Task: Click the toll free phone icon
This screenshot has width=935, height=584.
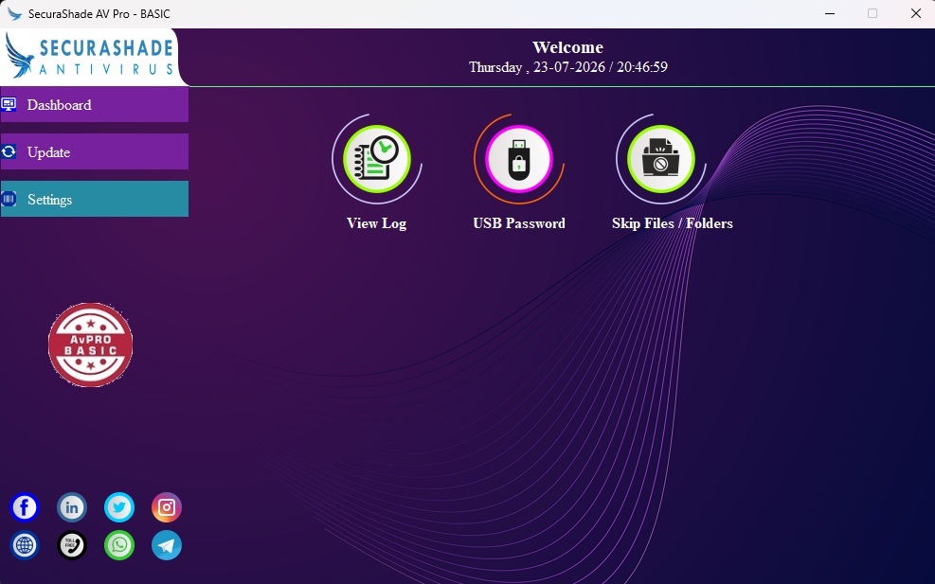Action: click(72, 545)
